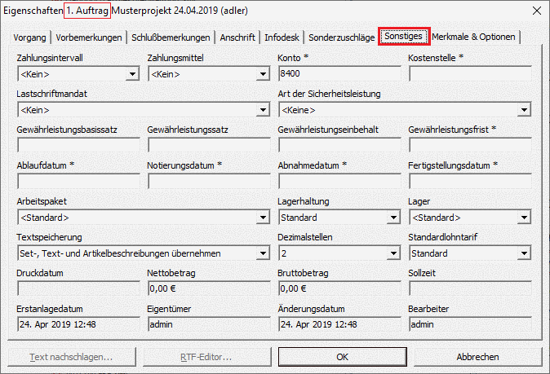
Task: Click the Gewährleistungseinbehalt field
Action: click(339, 145)
